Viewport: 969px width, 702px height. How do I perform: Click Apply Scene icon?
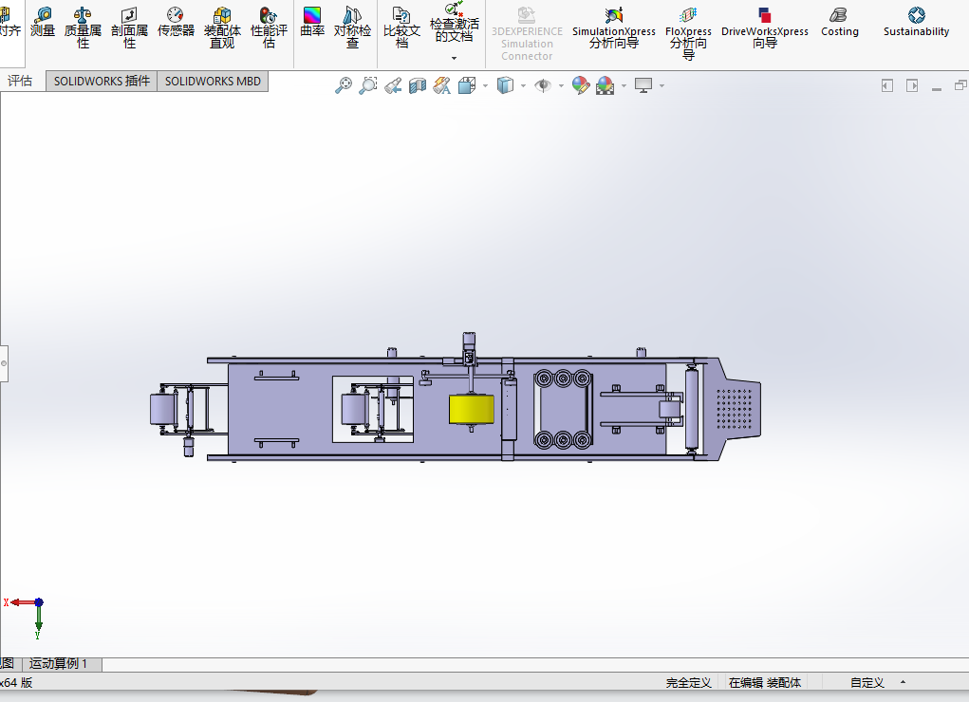pos(605,85)
